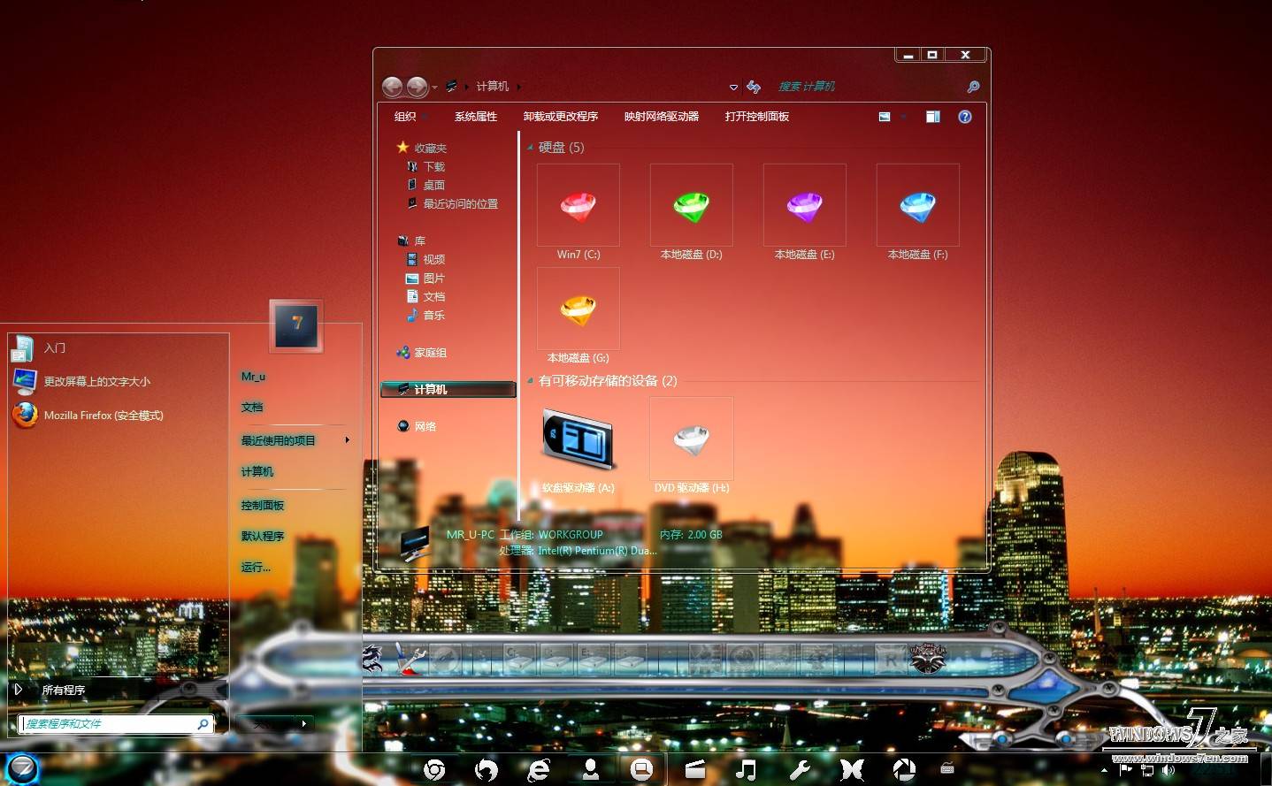Open 本地磁盘 (G:) gold diamond drive

click(x=578, y=309)
